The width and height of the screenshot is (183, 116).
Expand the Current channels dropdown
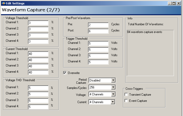[102, 102]
